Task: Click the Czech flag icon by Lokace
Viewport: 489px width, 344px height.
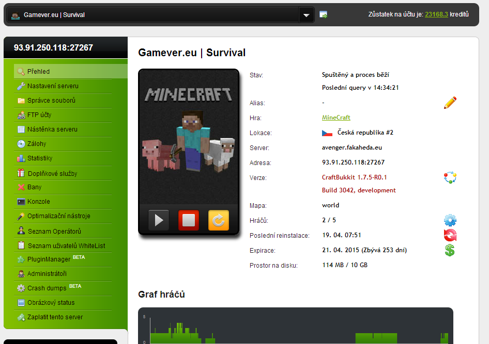Action: click(x=327, y=133)
